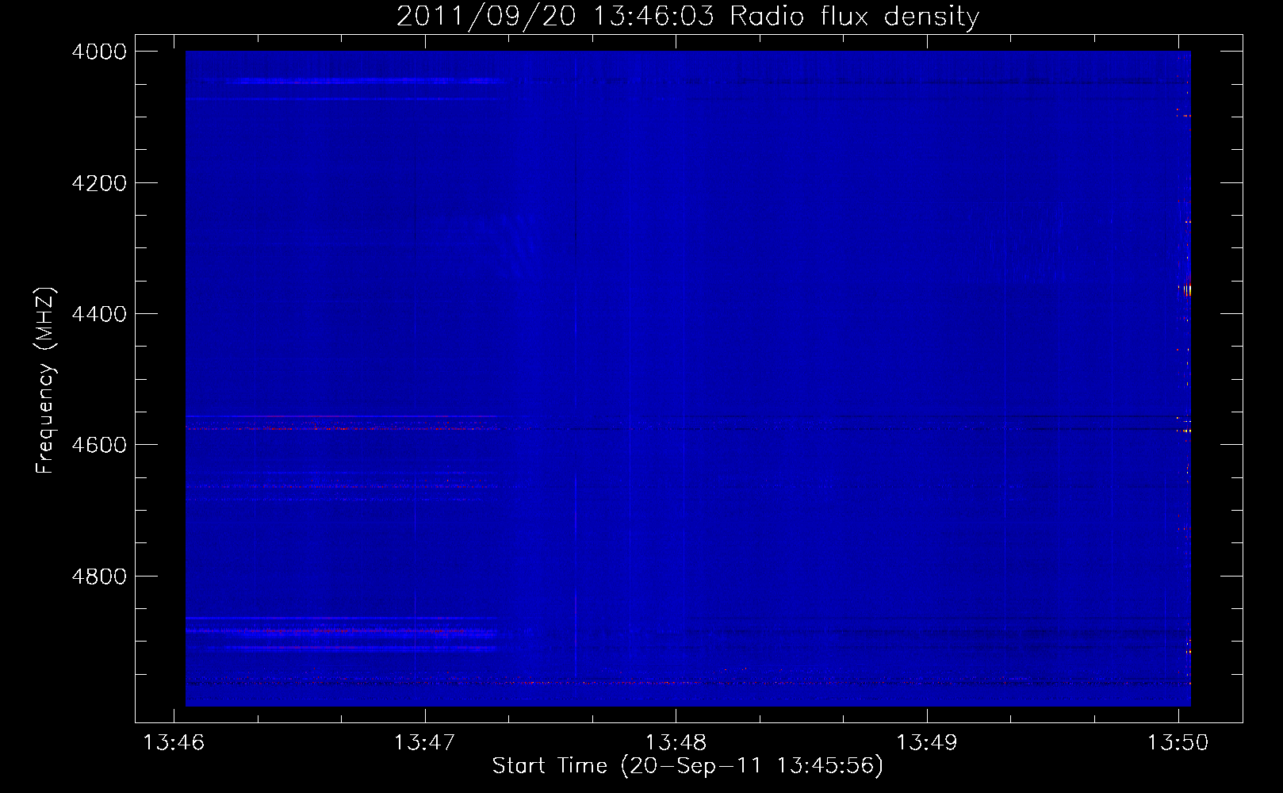Click the 4200 frequency tick label
This screenshot has width=1283, height=793.
pos(99,183)
